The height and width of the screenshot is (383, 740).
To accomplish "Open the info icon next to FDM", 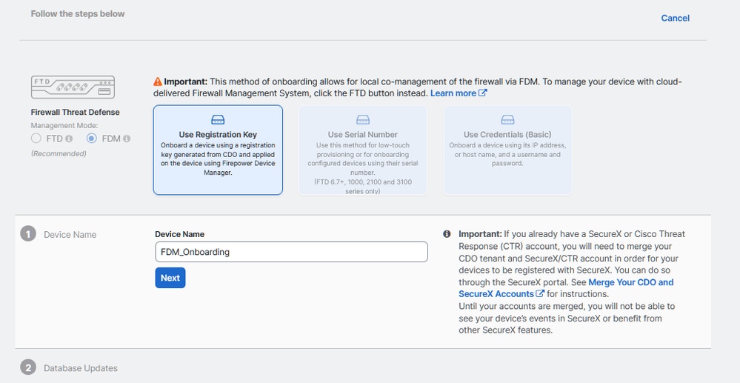I will (127, 139).
